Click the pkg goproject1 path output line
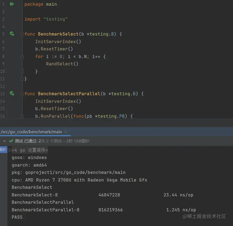The image size is (233, 226). tap(69, 172)
